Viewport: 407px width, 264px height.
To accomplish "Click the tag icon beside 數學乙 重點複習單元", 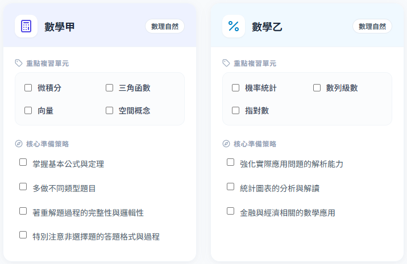I will point(226,63).
